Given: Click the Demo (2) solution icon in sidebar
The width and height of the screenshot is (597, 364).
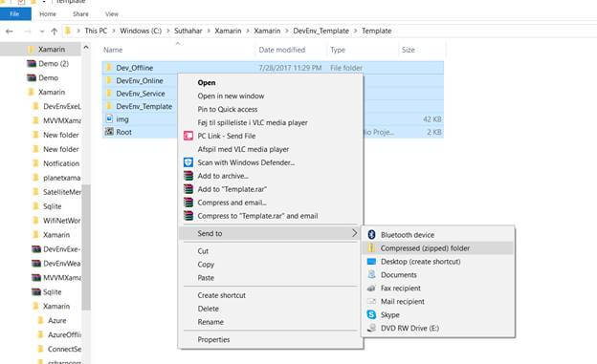Looking at the screenshot, I should click(32, 63).
